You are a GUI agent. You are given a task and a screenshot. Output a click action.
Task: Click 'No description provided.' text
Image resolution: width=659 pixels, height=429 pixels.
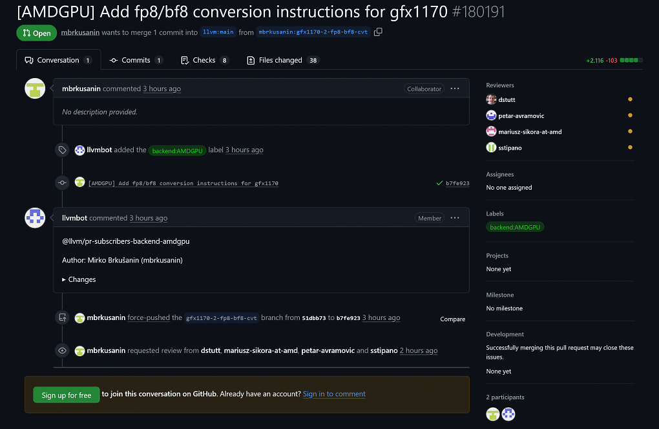pos(99,112)
